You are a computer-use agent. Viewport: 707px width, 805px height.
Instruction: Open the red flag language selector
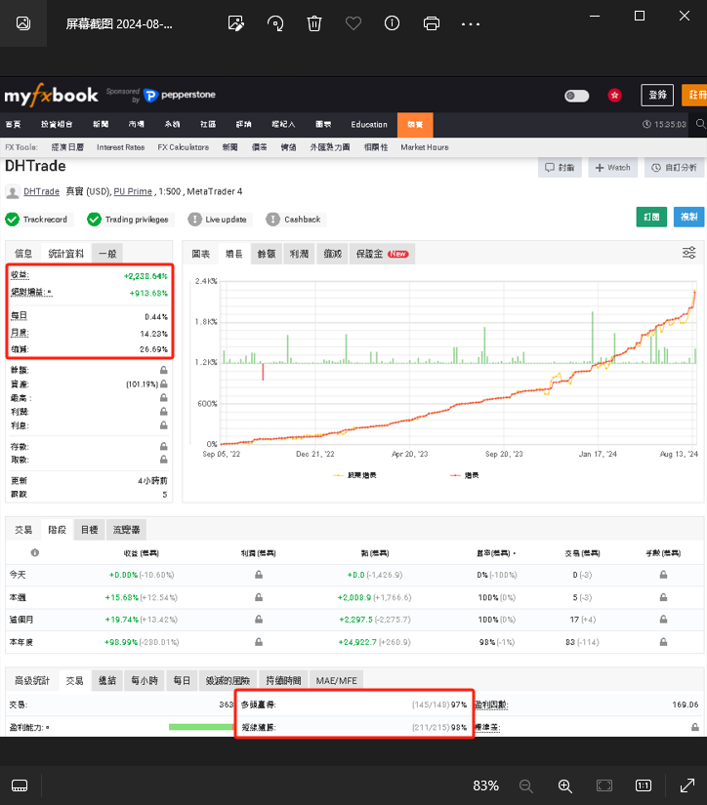point(614,95)
